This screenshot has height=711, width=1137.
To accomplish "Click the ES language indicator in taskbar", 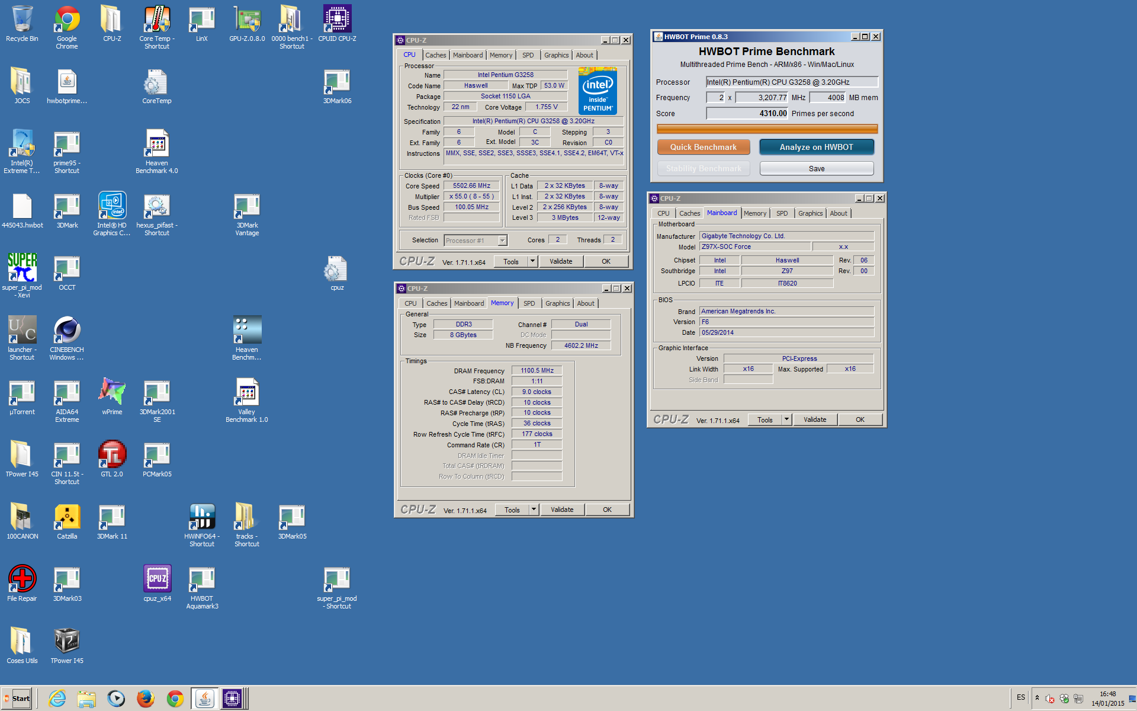I will [x=1020, y=697].
